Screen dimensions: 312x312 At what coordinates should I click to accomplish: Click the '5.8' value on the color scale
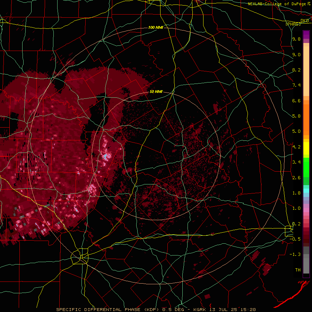296,116
